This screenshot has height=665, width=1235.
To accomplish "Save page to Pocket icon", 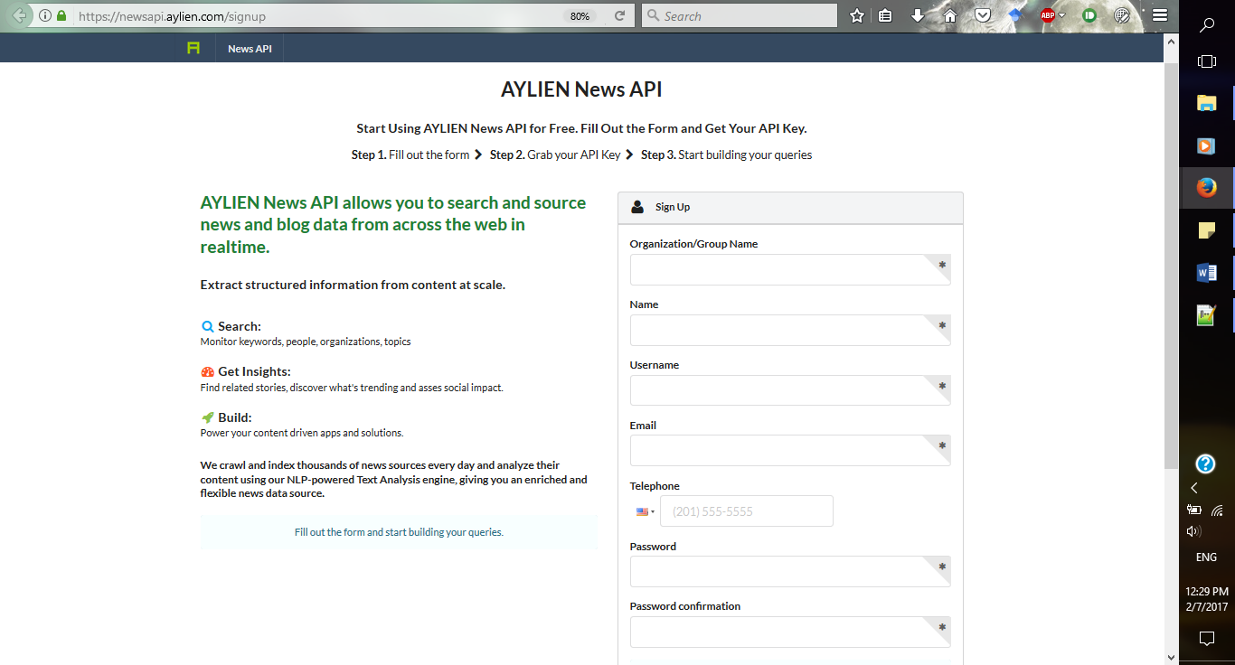I will tap(981, 15).
